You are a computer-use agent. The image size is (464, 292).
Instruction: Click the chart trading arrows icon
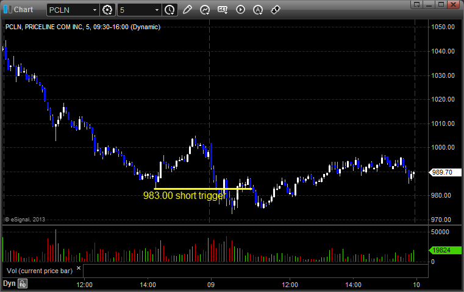pyautogui.click(x=276, y=10)
